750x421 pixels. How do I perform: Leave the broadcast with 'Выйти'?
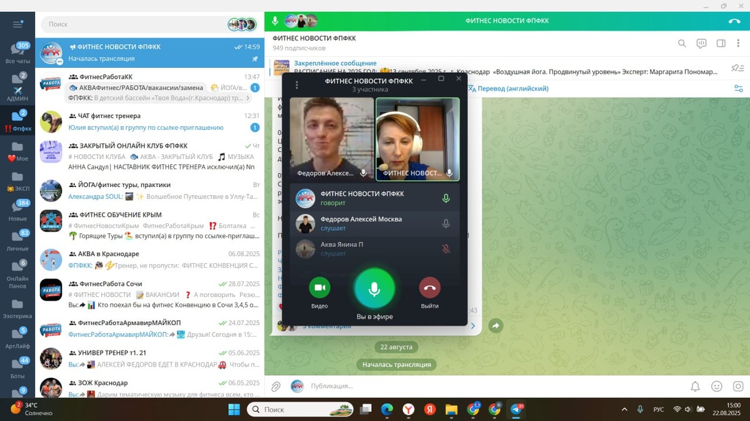coord(429,288)
